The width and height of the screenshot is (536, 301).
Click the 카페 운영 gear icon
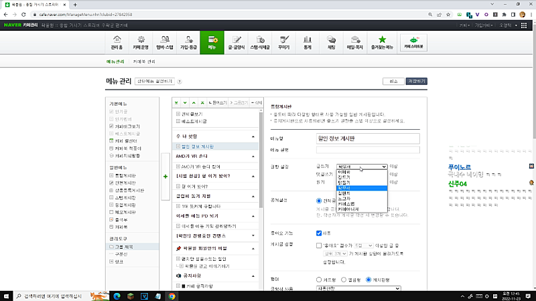(x=141, y=43)
